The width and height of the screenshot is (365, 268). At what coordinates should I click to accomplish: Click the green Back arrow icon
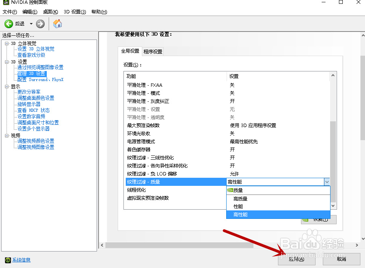click(8, 24)
